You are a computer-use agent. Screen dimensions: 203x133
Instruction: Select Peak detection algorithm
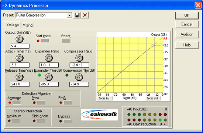pyautogui.click(x=41, y=103)
